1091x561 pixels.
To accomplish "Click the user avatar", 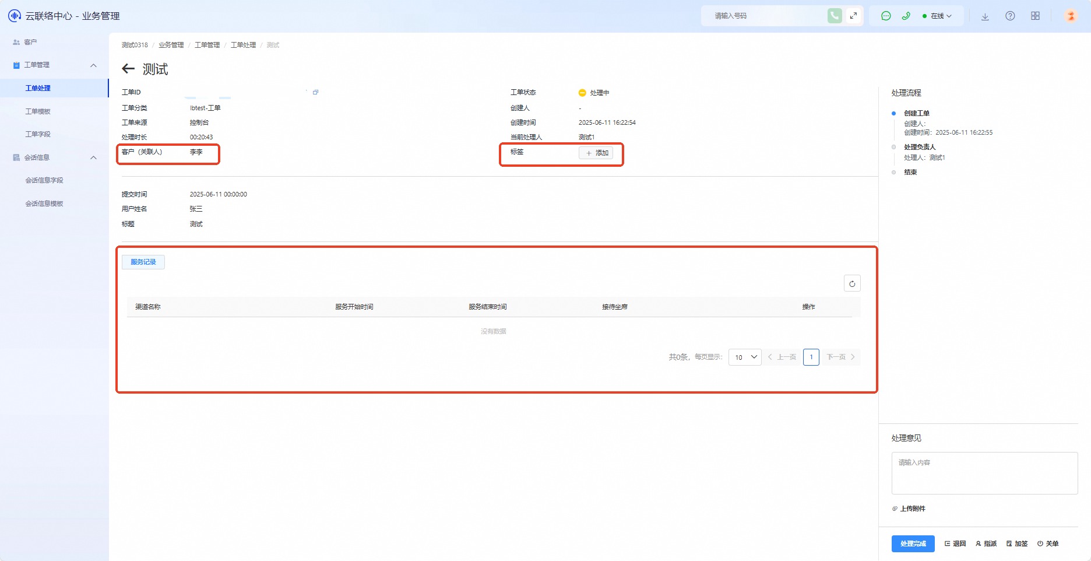I will click(1071, 16).
